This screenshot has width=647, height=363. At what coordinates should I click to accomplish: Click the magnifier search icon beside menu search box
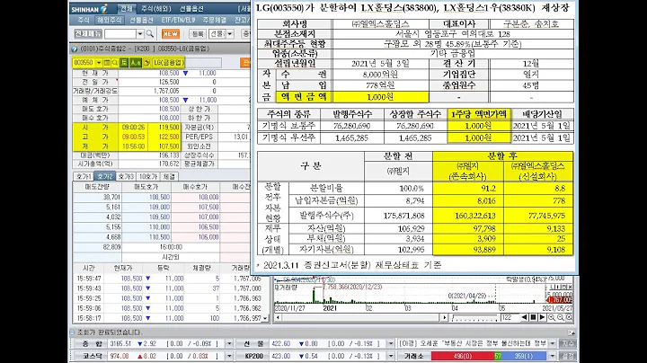tap(150, 34)
